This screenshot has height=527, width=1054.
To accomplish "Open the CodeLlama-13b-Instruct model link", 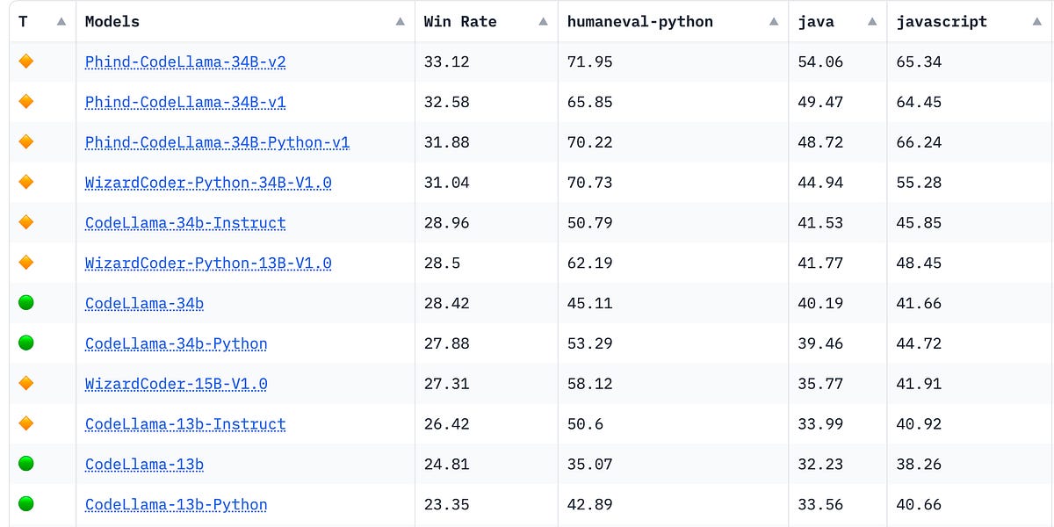I will point(184,423).
